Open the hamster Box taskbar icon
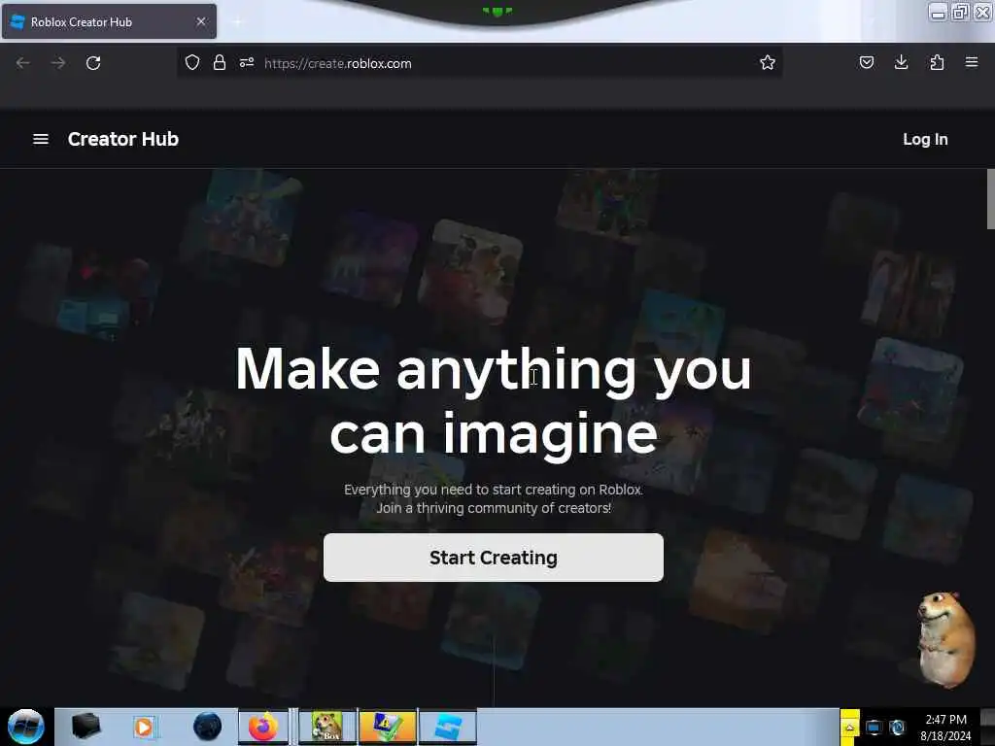 click(326, 727)
